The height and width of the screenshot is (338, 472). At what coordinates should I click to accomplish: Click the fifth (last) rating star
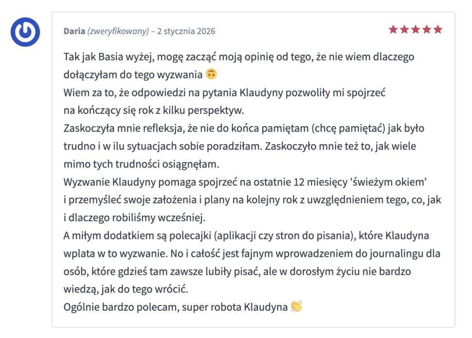click(x=438, y=30)
